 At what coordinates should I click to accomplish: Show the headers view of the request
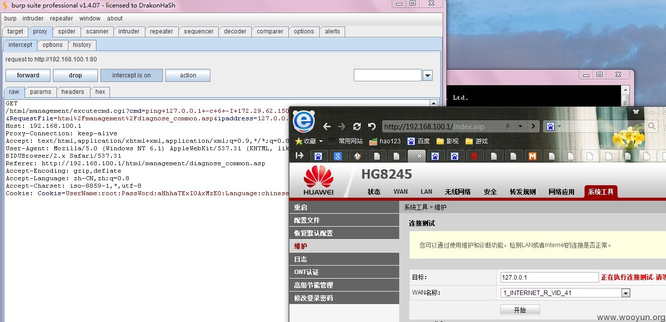(73, 92)
